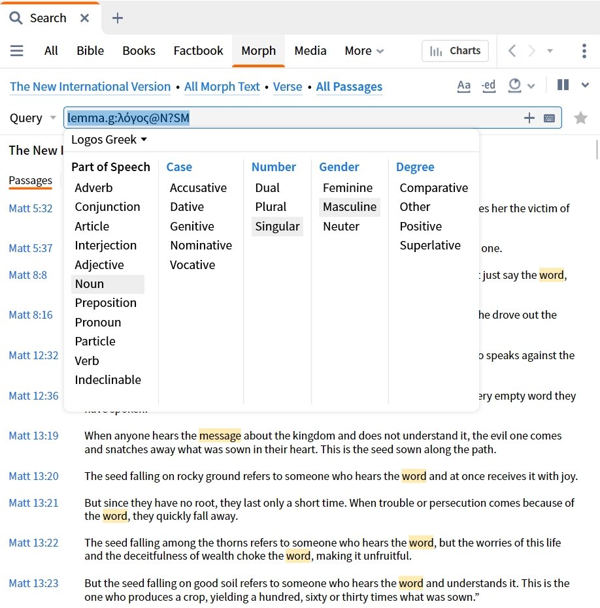Choose Accusative case

click(198, 187)
